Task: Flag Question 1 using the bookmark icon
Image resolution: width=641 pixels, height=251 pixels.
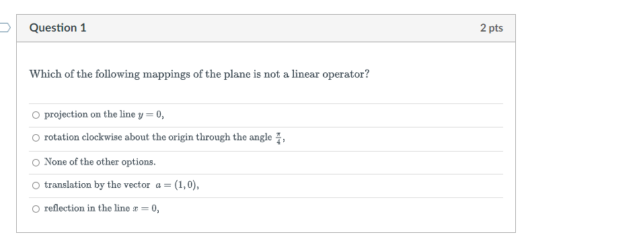Action: click(x=4, y=28)
